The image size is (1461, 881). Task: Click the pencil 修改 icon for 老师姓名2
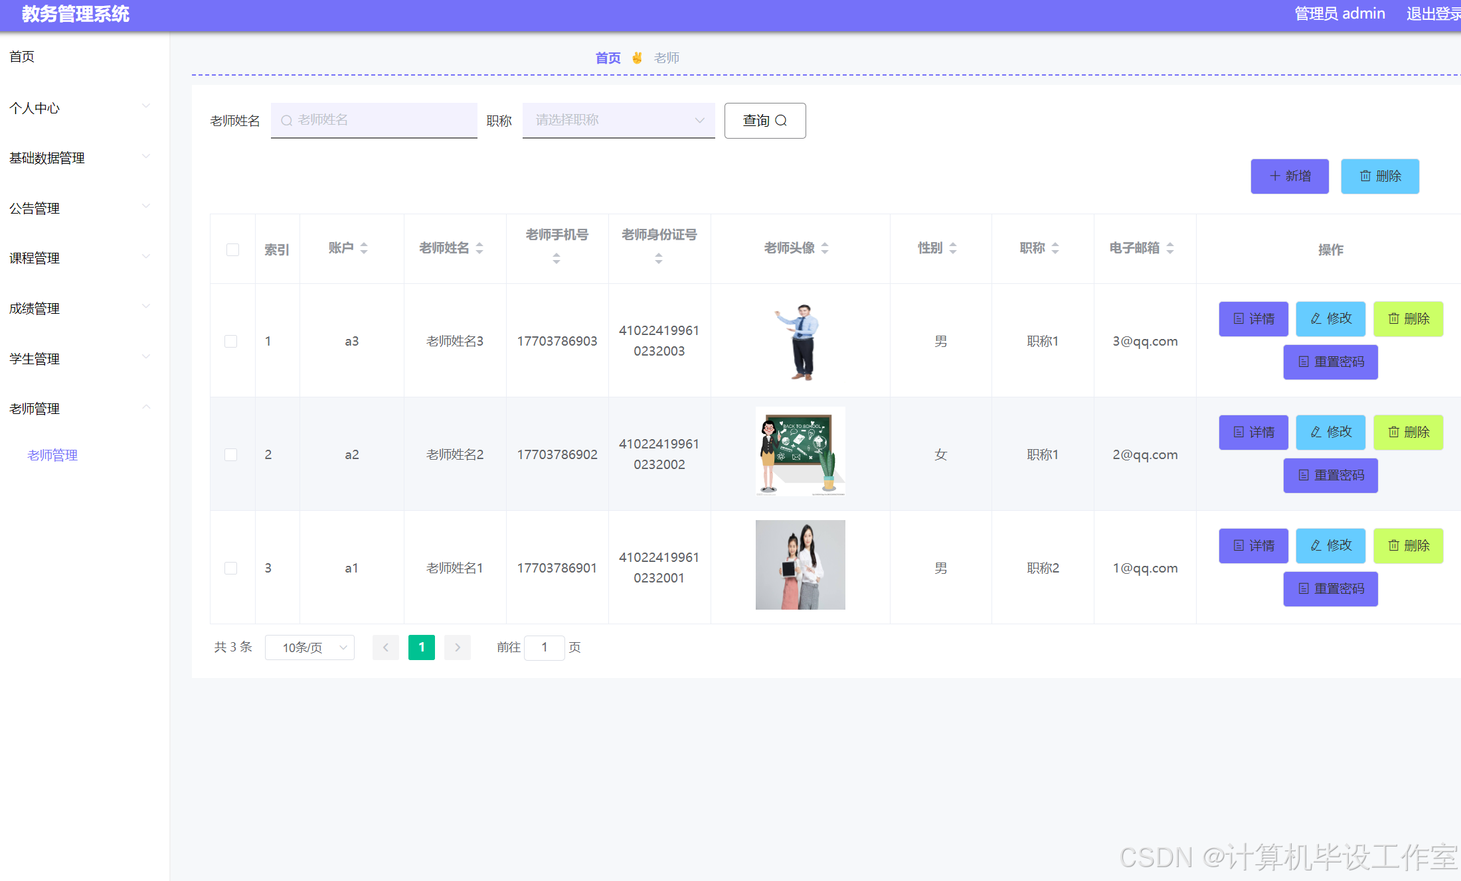(x=1316, y=432)
